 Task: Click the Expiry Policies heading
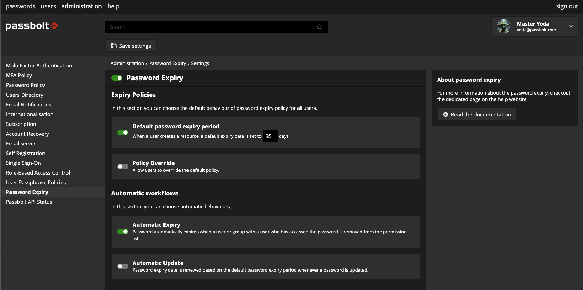134,95
